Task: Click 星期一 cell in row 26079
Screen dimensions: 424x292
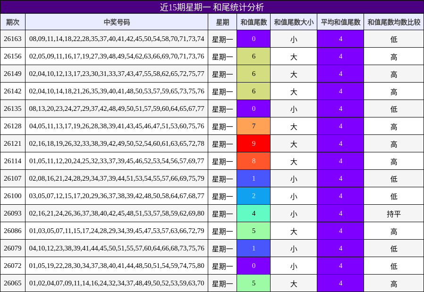Action: [x=222, y=248]
